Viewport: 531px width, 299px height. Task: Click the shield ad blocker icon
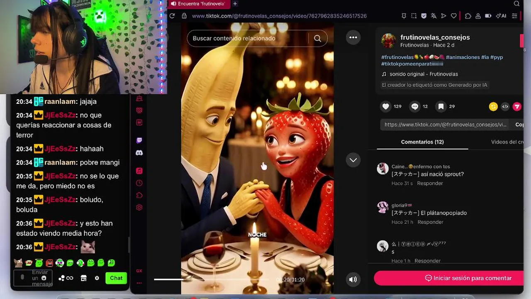pyautogui.click(x=424, y=16)
